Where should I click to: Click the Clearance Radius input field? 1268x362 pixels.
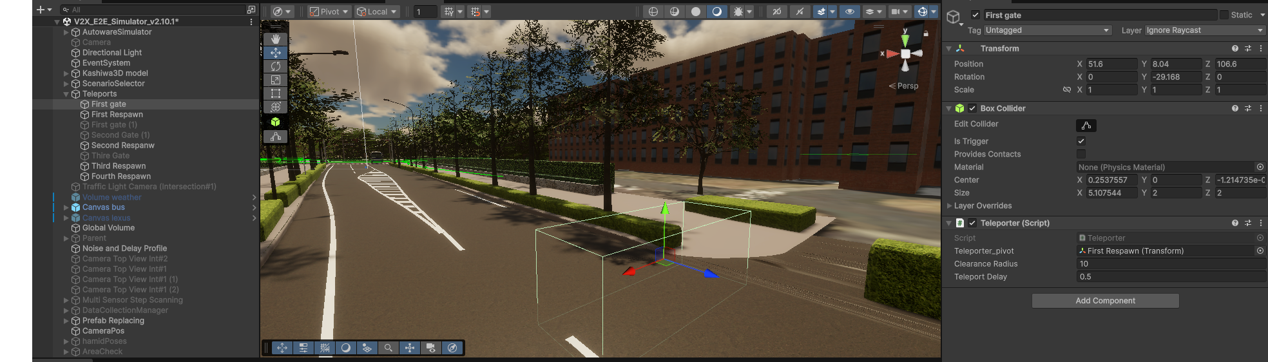tap(1170, 264)
